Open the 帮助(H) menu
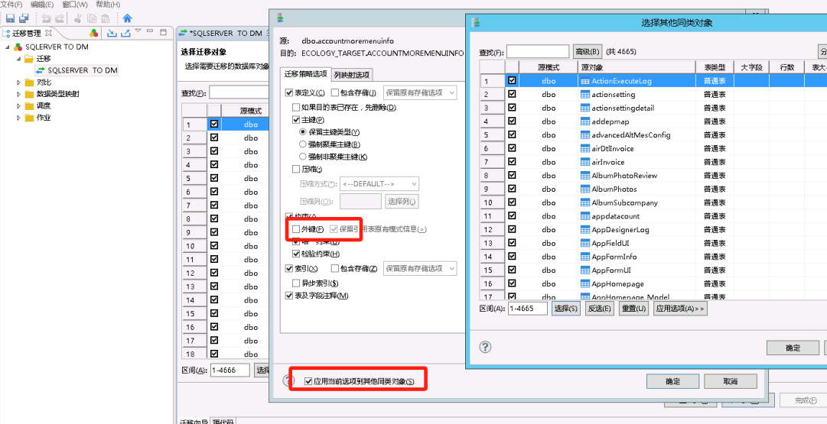827x424 pixels. tap(108, 5)
